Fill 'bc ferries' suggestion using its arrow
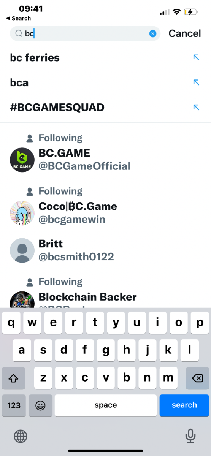This screenshot has width=211, height=456. point(196,57)
